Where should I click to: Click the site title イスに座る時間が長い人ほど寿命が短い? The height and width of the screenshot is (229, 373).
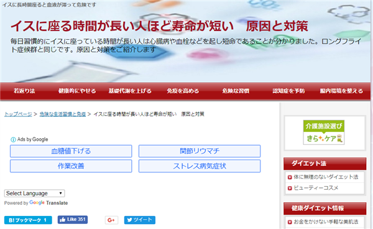tap(159, 26)
